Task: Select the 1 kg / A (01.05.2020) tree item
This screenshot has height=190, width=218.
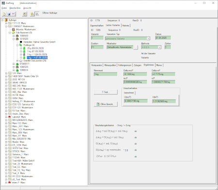Action: (x=37, y=58)
